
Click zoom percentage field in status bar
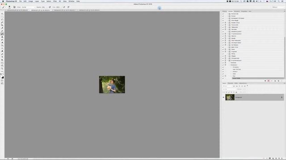point(8,159)
